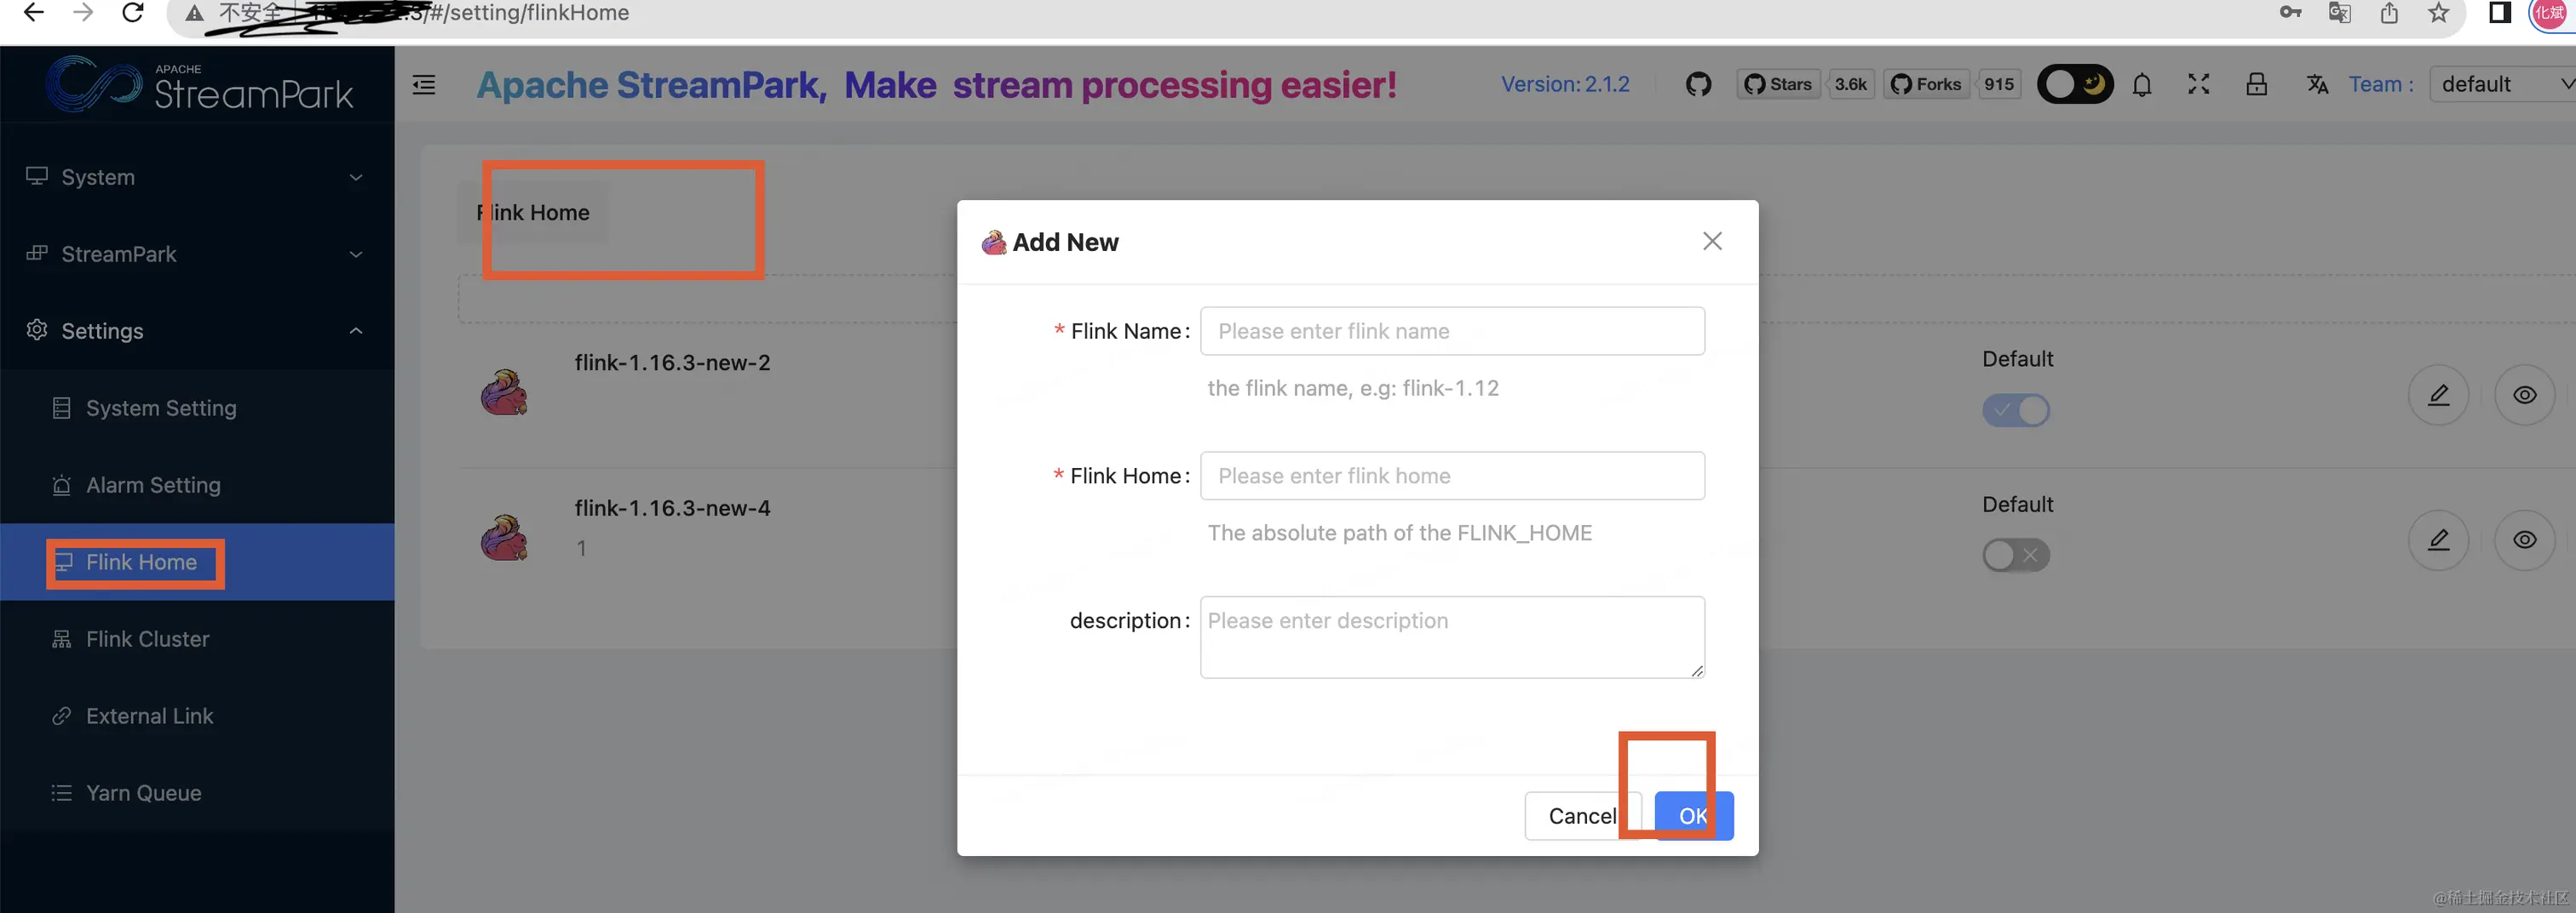Open the Team default dropdown

[x=2503, y=85]
